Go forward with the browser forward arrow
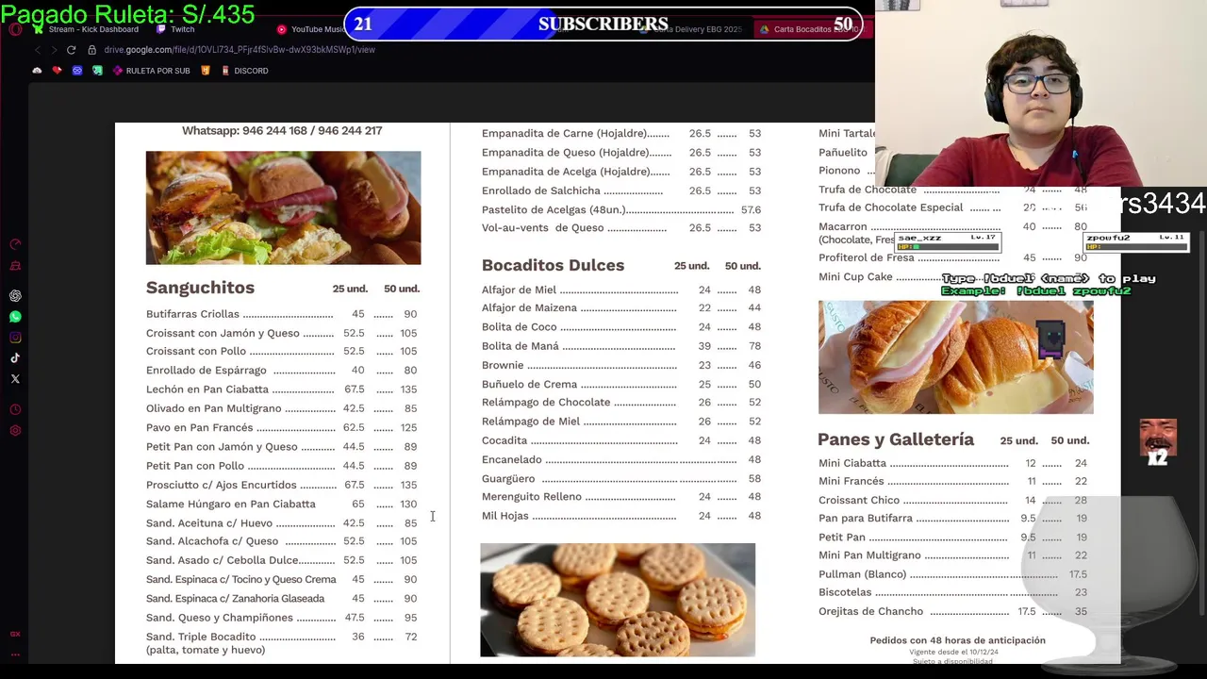 (53, 50)
